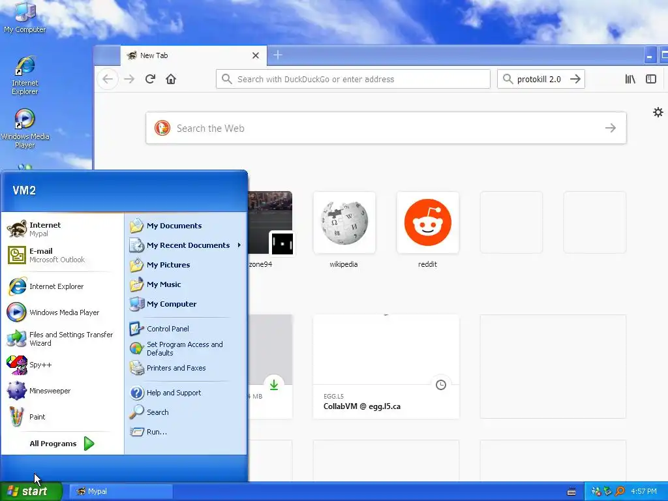This screenshot has height=501, width=668.
Task: Open CollabVM @ egg.l5.ca highlight card
Action: (x=386, y=367)
